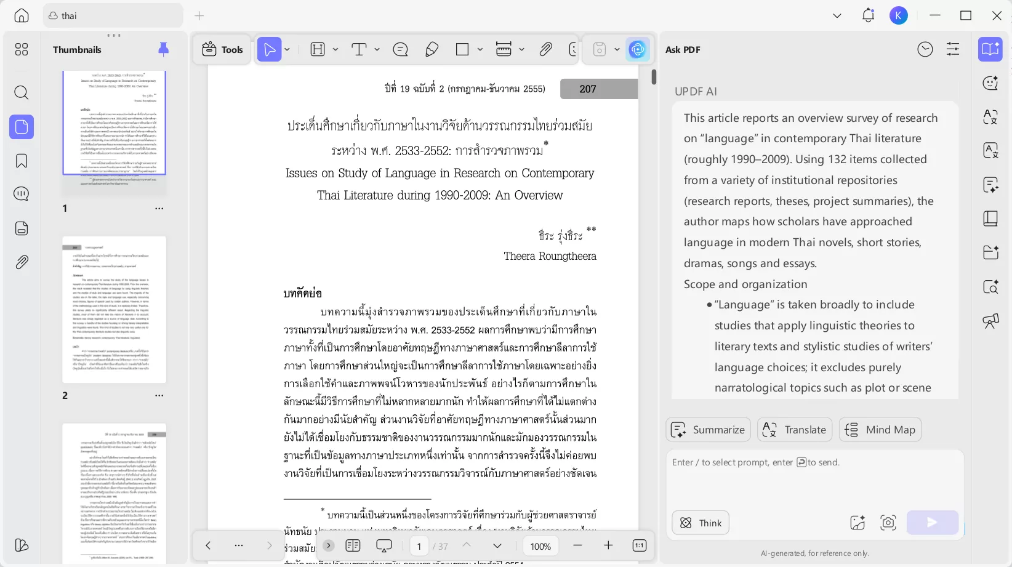Enable Think mode in Ask PDF
Screen dimensions: 1012x567
click(x=700, y=523)
